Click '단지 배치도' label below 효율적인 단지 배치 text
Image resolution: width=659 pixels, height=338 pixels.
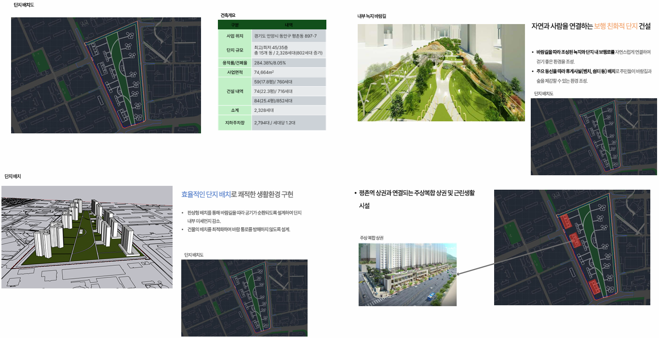point(194,255)
